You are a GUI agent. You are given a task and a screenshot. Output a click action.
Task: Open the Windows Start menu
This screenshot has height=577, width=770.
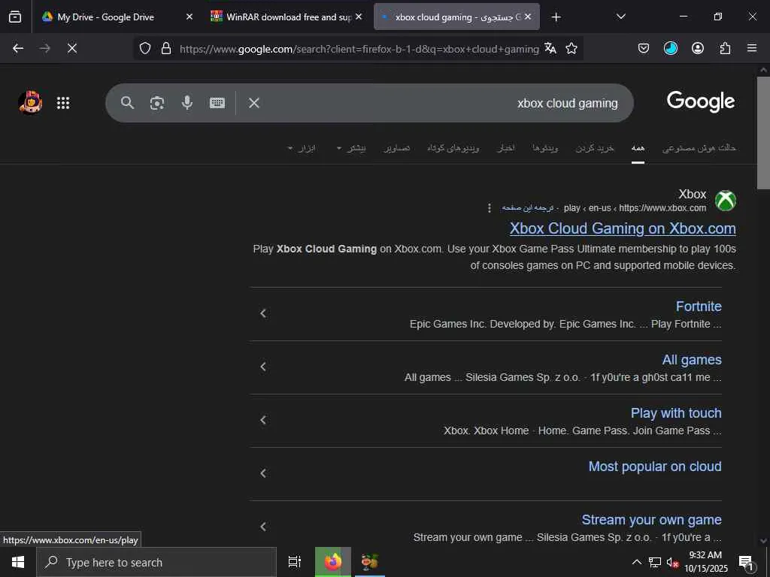coord(18,562)
